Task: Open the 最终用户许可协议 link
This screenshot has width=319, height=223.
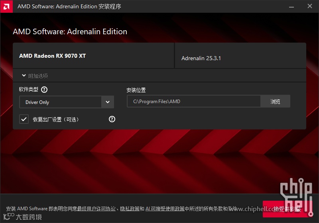Action: pos(96,209)
